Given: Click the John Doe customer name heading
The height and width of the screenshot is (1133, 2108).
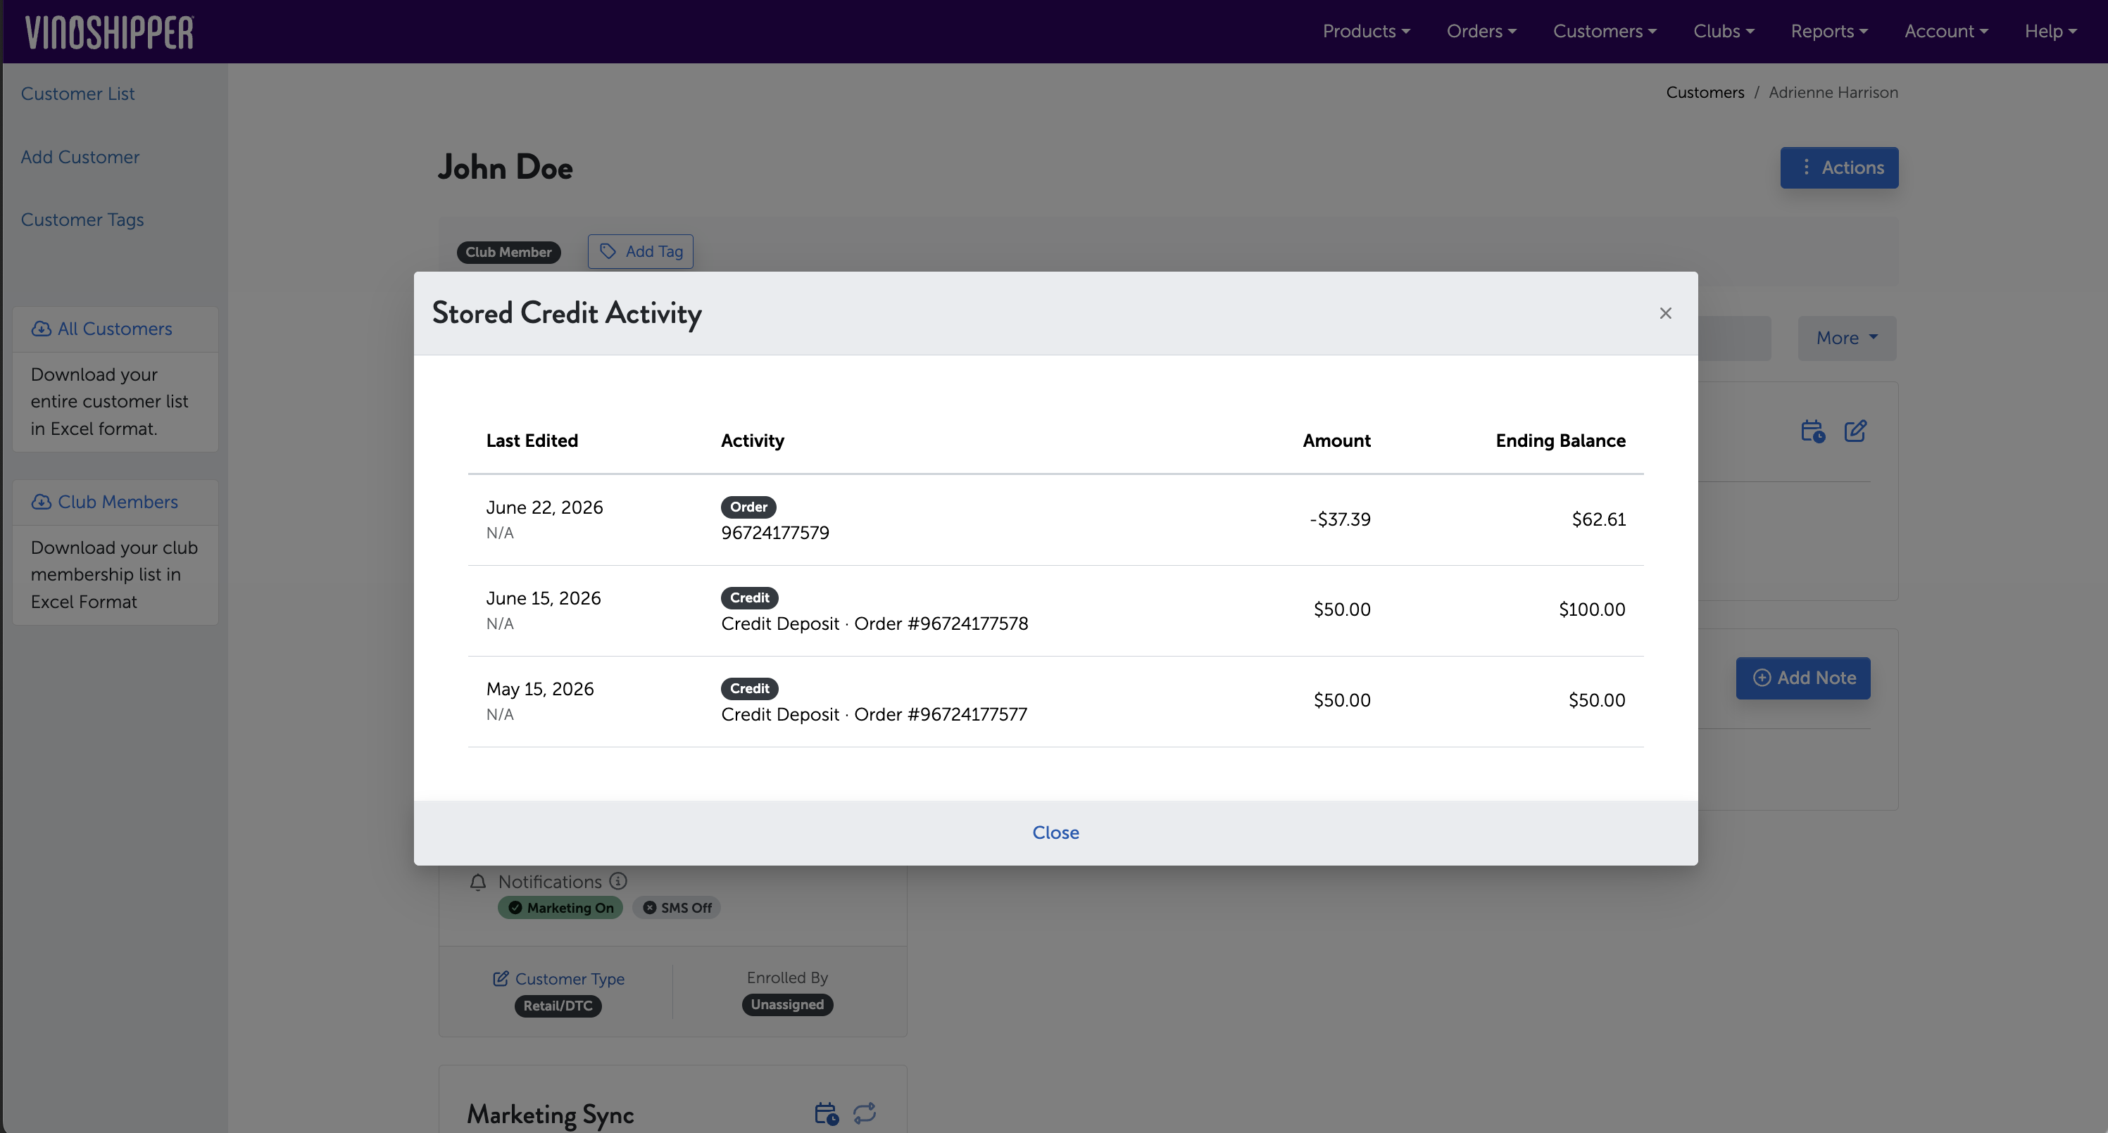Looking at the screenshot, I should 505,167.
